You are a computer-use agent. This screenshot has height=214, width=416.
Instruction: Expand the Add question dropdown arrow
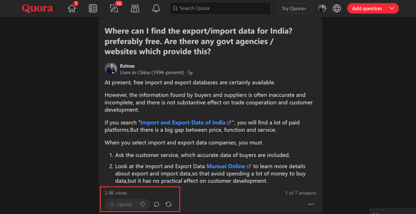pyautogui.click(x=392, y=8)
